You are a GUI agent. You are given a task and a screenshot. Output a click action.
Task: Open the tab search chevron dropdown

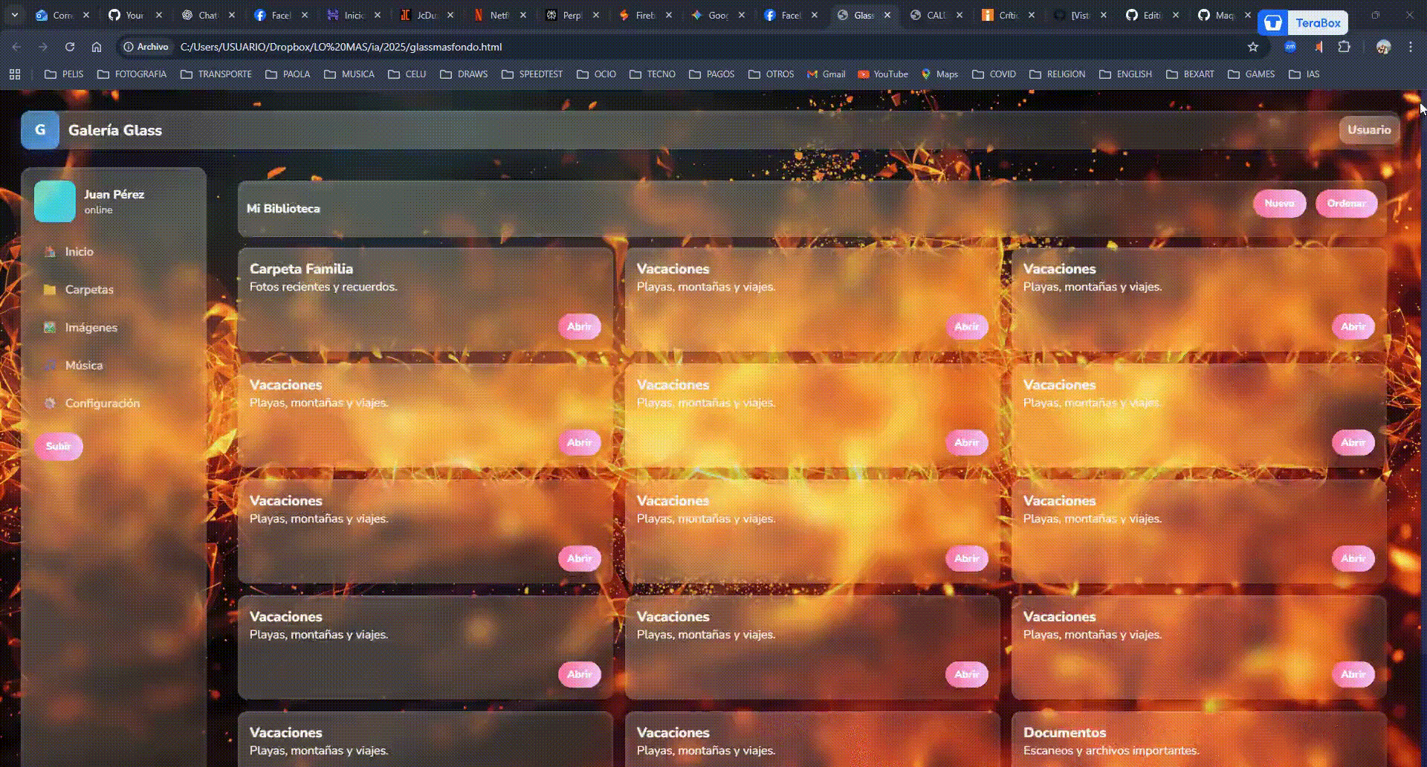point(14,15)
